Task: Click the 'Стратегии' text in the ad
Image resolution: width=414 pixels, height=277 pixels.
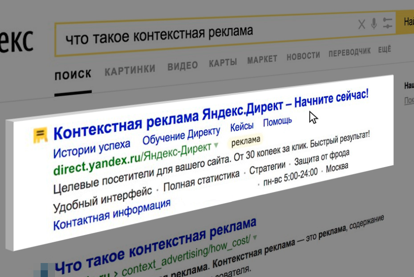Action: coord(267,168)
